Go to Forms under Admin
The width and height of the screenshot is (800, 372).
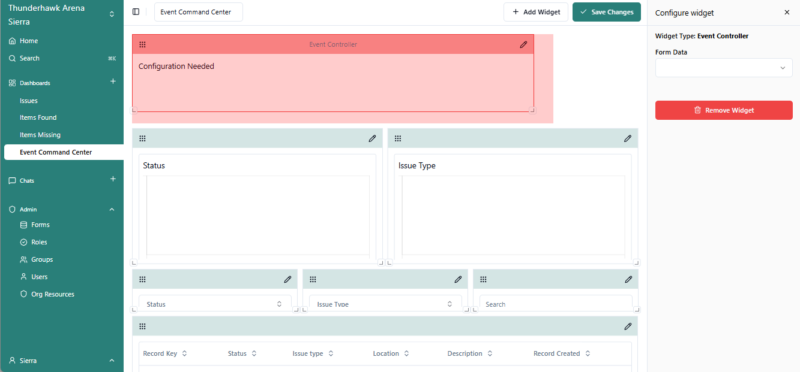40,225
